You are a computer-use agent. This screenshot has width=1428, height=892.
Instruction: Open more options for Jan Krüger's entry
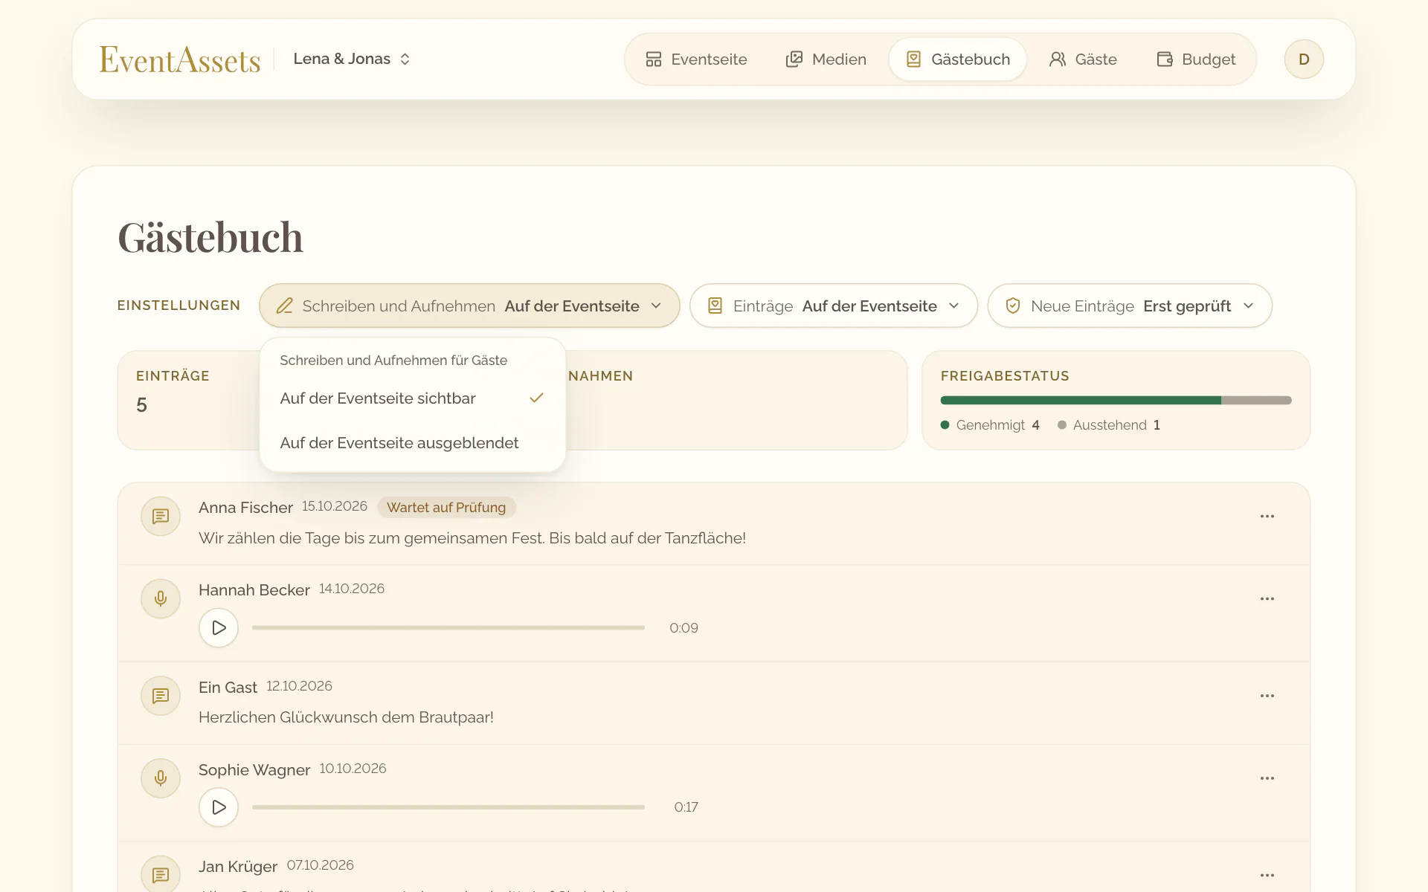click(1267, 875)
